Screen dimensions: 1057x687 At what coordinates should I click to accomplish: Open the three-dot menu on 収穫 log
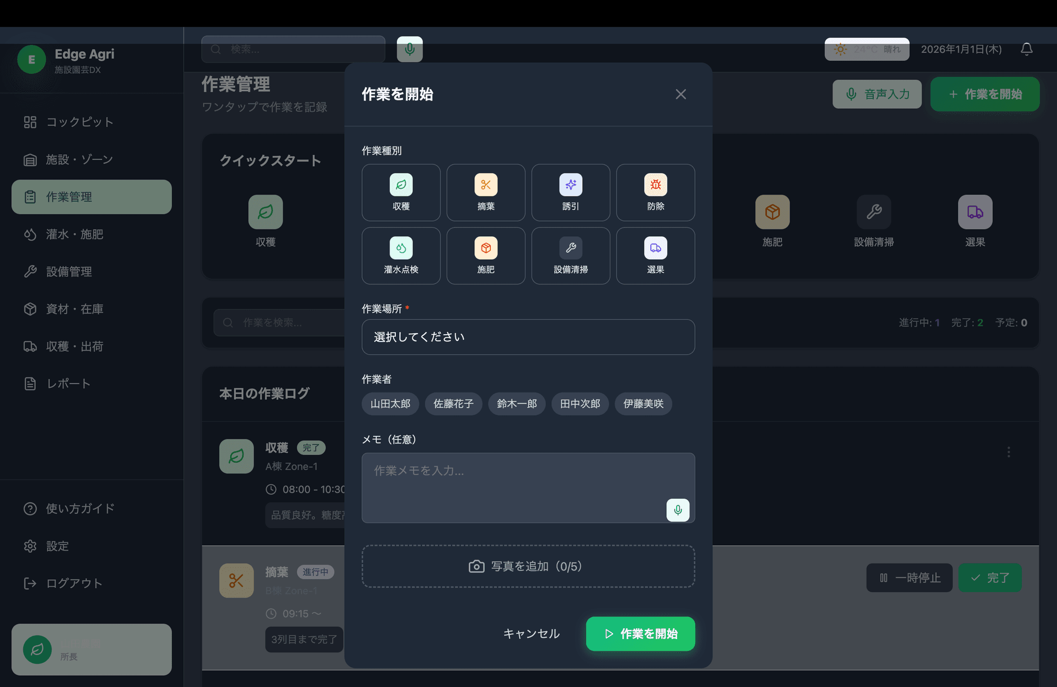tap(1008, 452)
